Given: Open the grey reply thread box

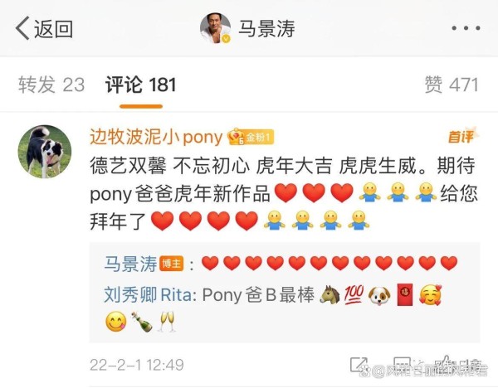Looking at the screenshot, I should (285, 292).
